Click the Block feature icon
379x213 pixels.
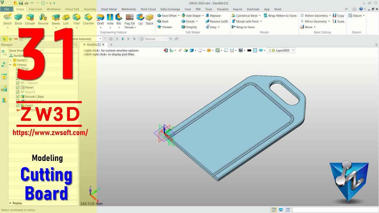[18, 19]
